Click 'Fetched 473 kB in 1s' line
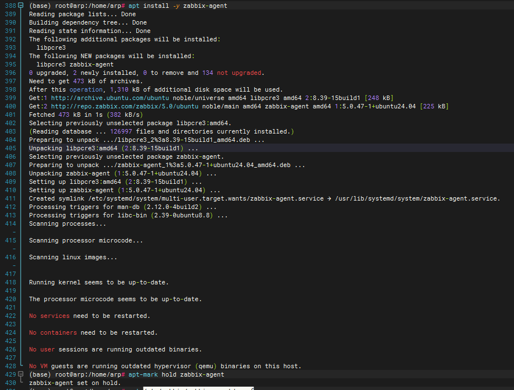Screen dimensions: 514x390 [86, 115]
